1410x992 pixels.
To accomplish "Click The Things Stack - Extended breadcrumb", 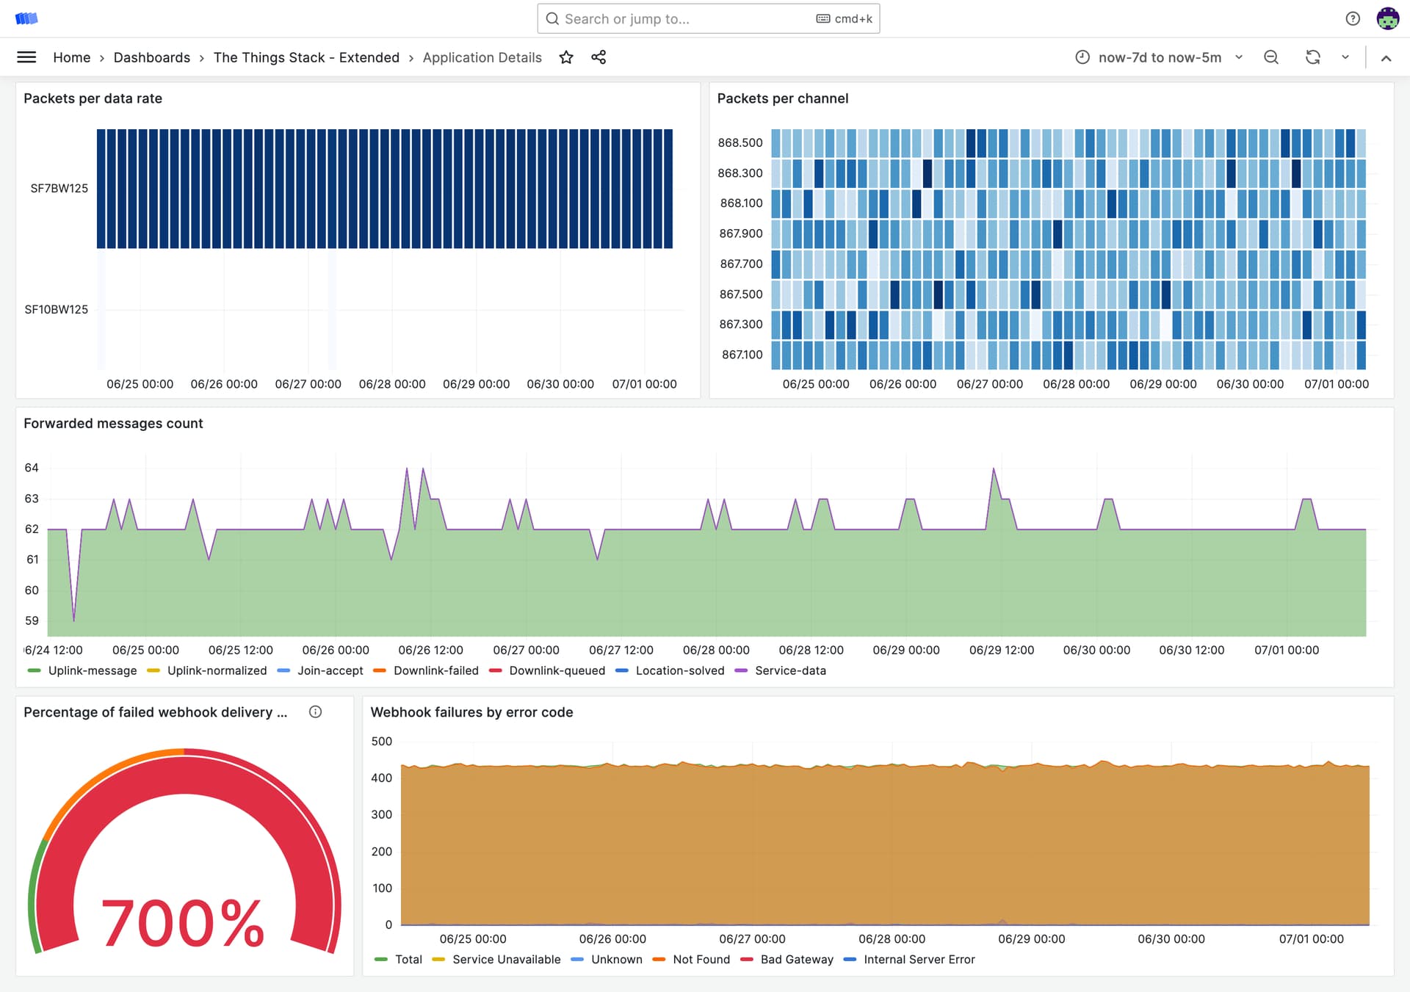I will 306,57.
